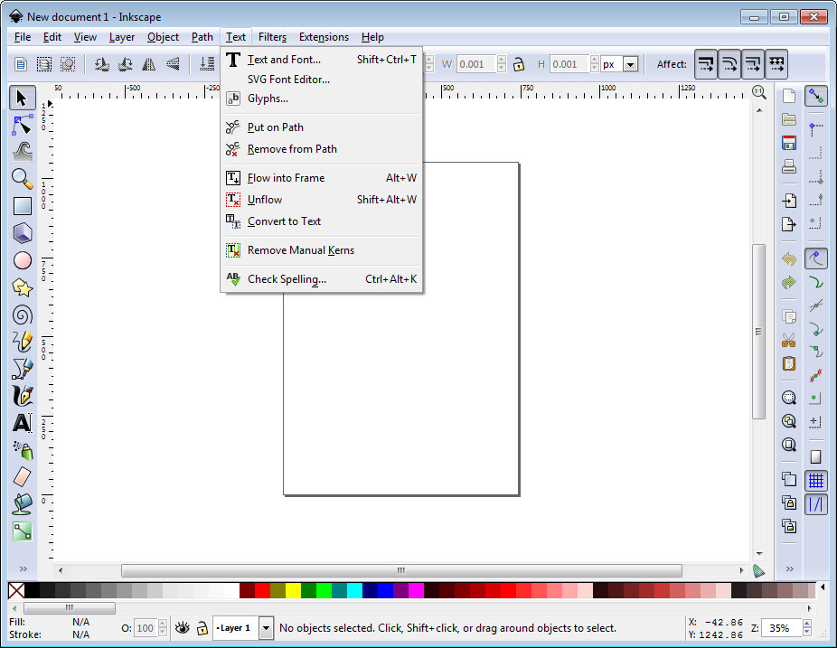Toggle the width/height lock
This screenshot has width=837, height=648.
coord(518,64)
